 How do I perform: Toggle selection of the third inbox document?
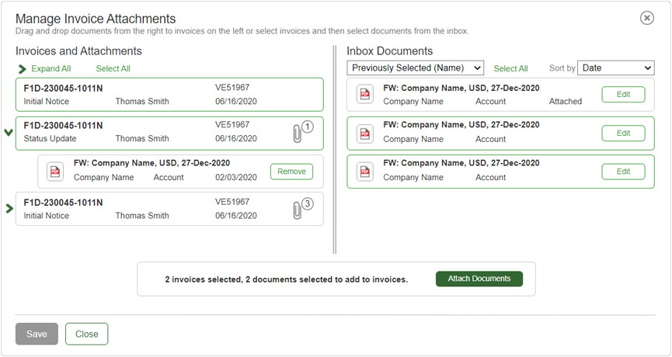pyautogui.click(x=482, y=172)
